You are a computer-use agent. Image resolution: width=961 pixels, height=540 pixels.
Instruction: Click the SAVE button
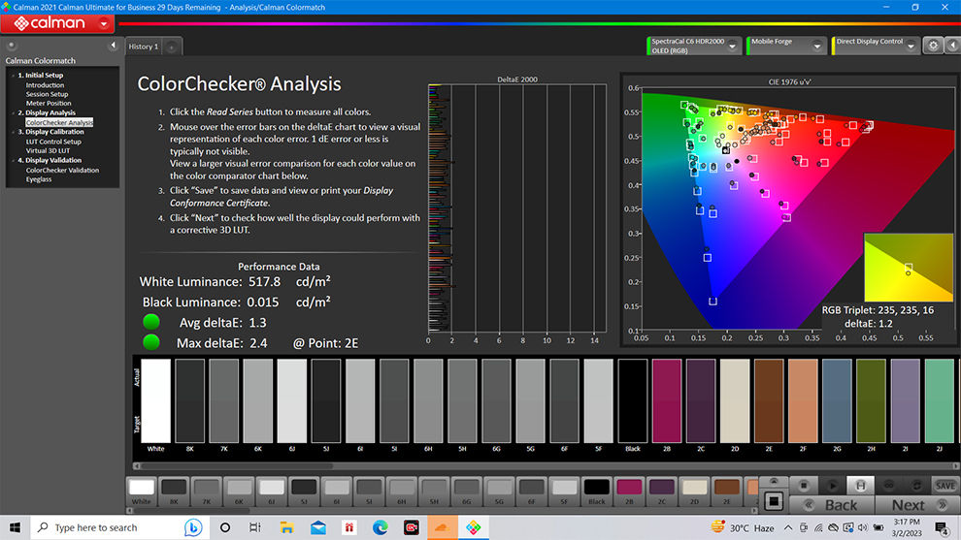tap(945, 486)
